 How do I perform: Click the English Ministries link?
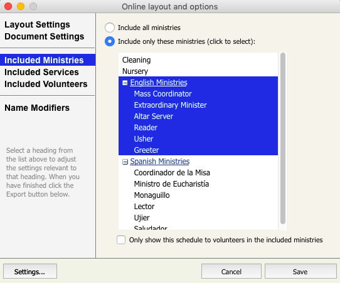click(159, 83)
